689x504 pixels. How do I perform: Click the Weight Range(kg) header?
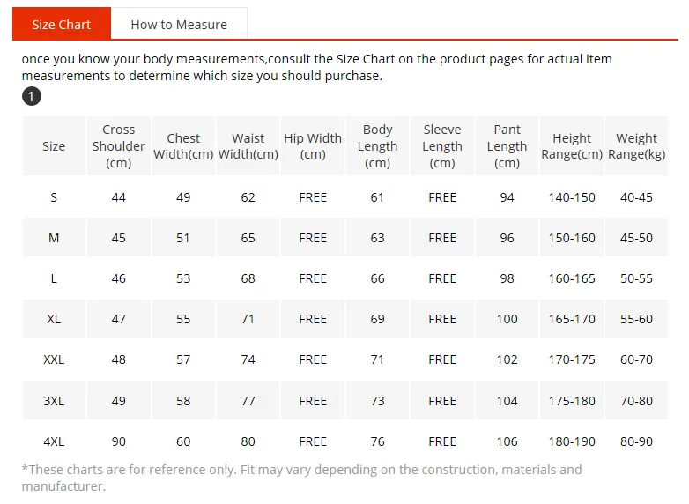click(636, 146)
